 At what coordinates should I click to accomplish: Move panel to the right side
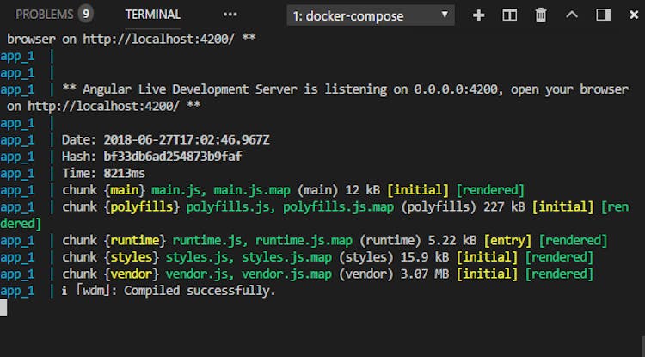point(603,15)
